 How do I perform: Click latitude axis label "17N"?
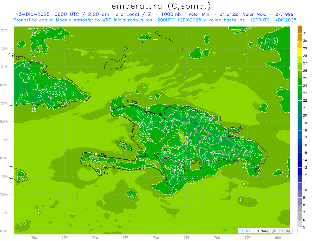coord(4,213)
